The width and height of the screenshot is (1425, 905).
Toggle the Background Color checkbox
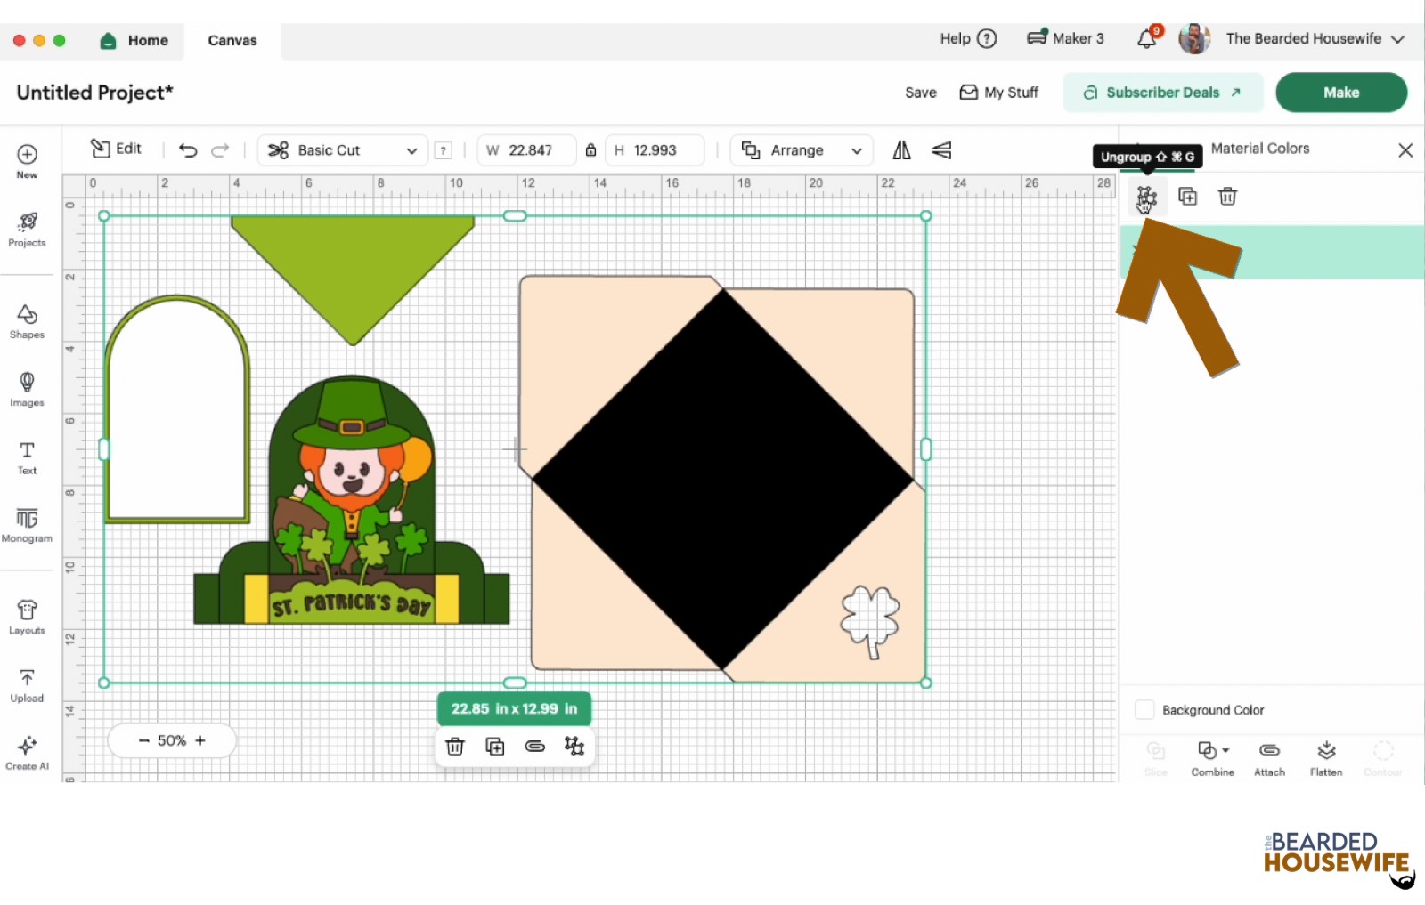(1144, 709)
